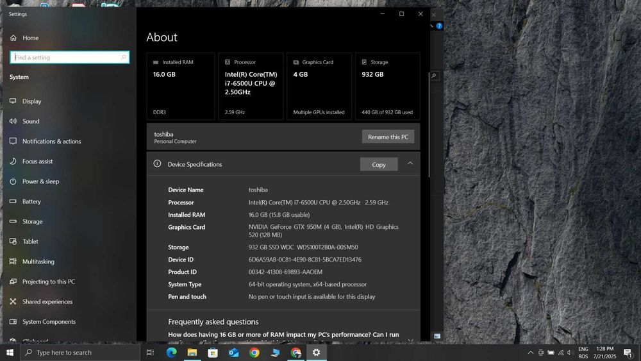Image resolution: width=641 pixels, height=361 pixels.
Task: Show hidden system tray icons
Action: (530, 353)
